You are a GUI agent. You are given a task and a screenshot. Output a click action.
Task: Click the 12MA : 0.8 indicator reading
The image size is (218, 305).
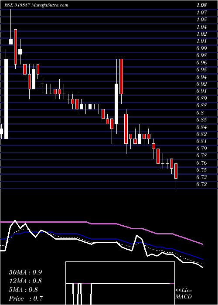click(x=25, y=281)
